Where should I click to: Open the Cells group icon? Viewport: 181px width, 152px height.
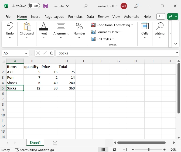[x=145, y=26]
